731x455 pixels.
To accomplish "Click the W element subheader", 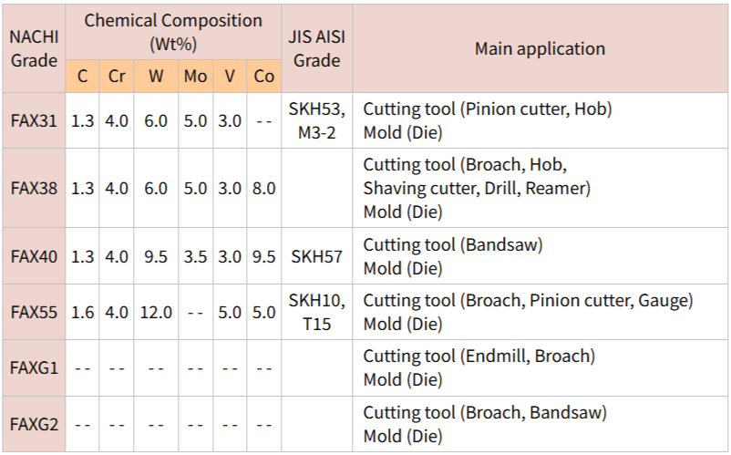I will click(x=156, y=77).
